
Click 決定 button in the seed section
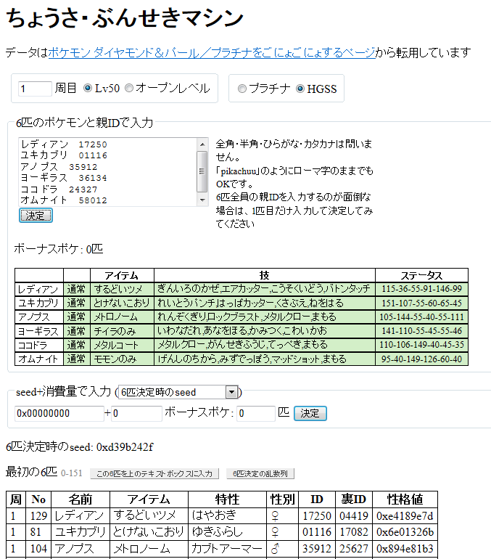click(x=310, y=414)
